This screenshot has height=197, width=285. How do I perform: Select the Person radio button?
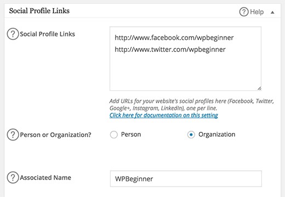114,135
